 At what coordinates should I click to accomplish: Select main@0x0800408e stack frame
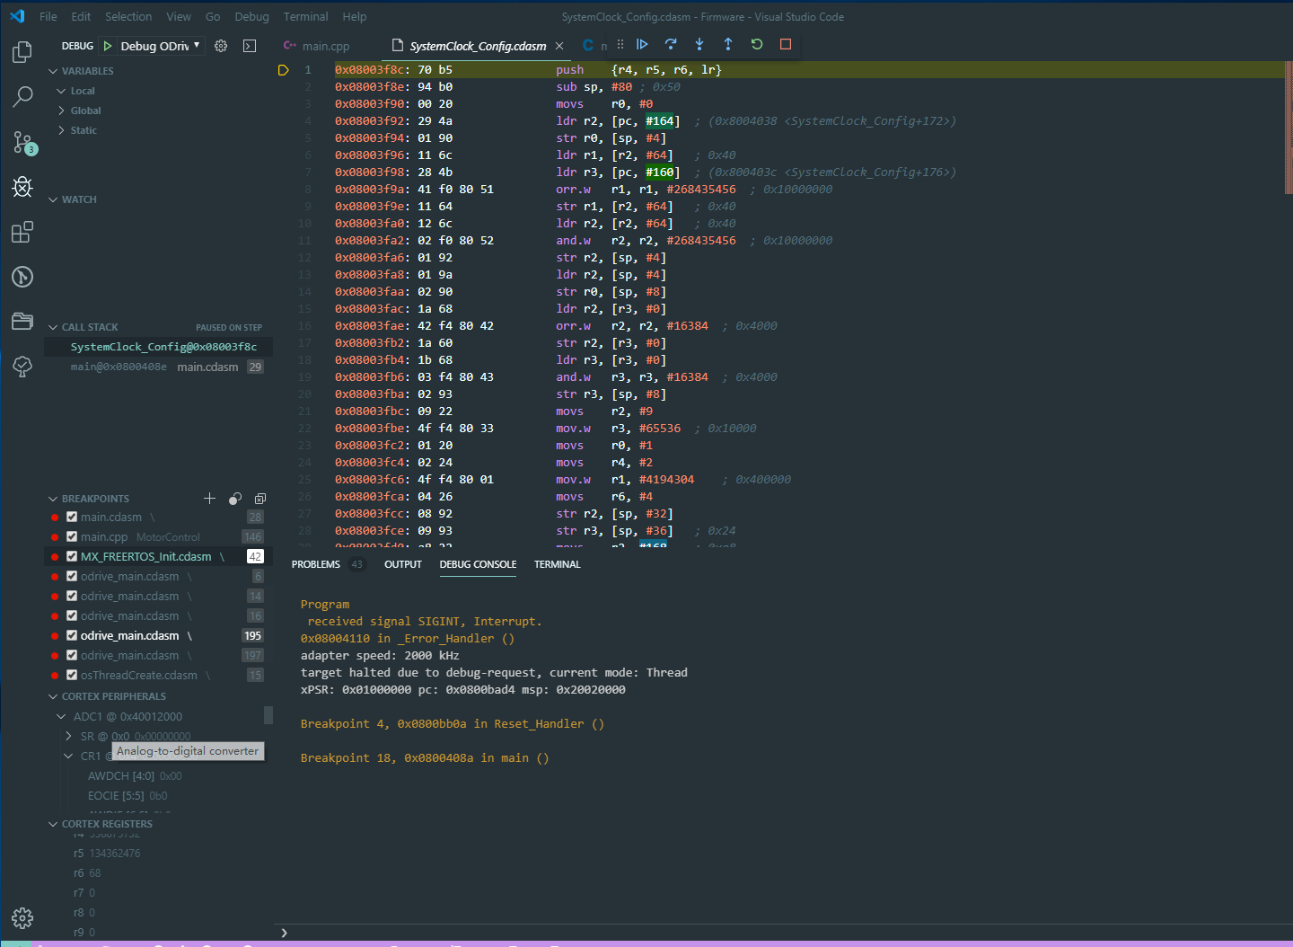pyautogui.click(x=159, y=367)
